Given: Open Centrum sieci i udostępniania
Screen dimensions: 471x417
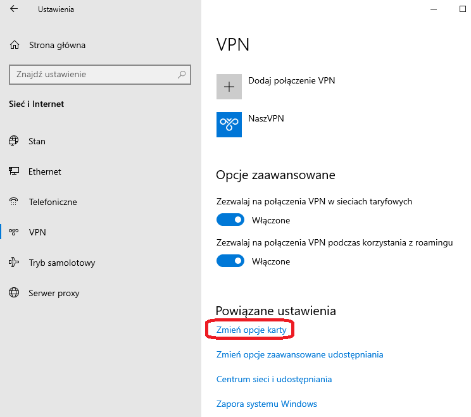Looking at the screenshot, I should coord(274,379).
